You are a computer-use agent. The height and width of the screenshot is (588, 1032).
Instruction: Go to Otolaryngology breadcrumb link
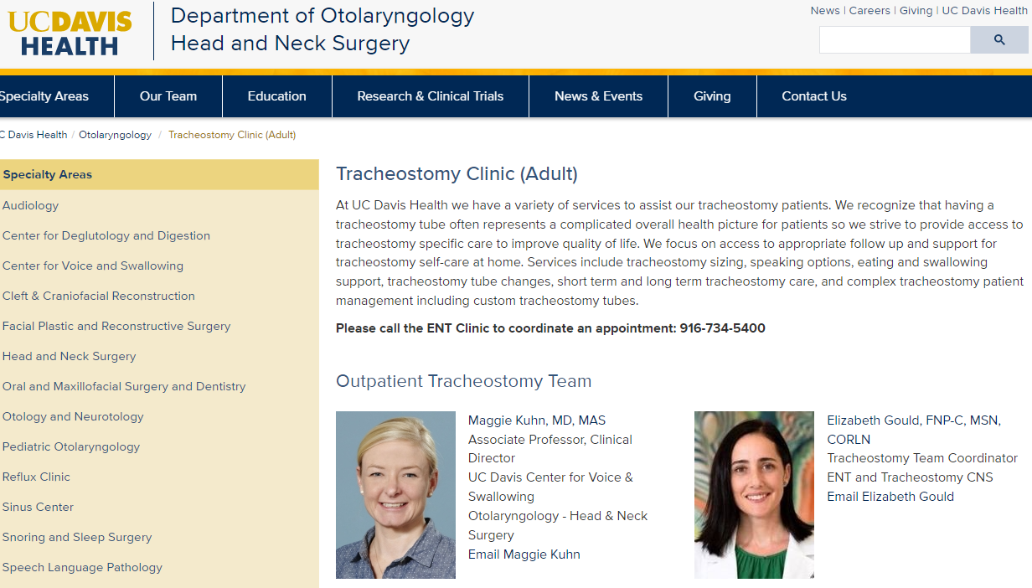(x=116, y=135)
